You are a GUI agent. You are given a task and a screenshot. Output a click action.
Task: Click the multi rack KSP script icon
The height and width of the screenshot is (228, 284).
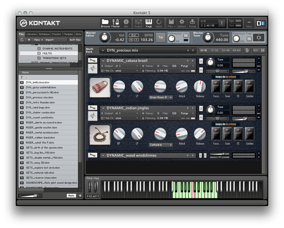point(247,50)
